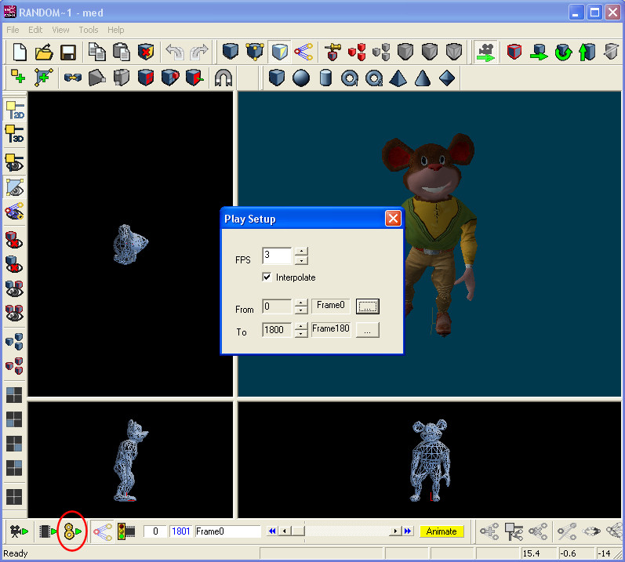Click the Copy icon in the toolbar
The image size is (625, 562).
[97, 53]
